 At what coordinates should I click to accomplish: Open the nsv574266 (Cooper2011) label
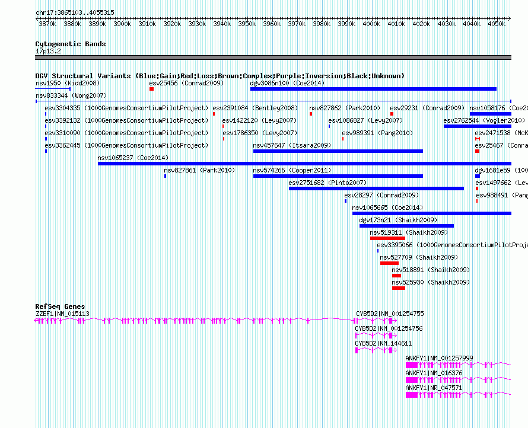[292, 170]
